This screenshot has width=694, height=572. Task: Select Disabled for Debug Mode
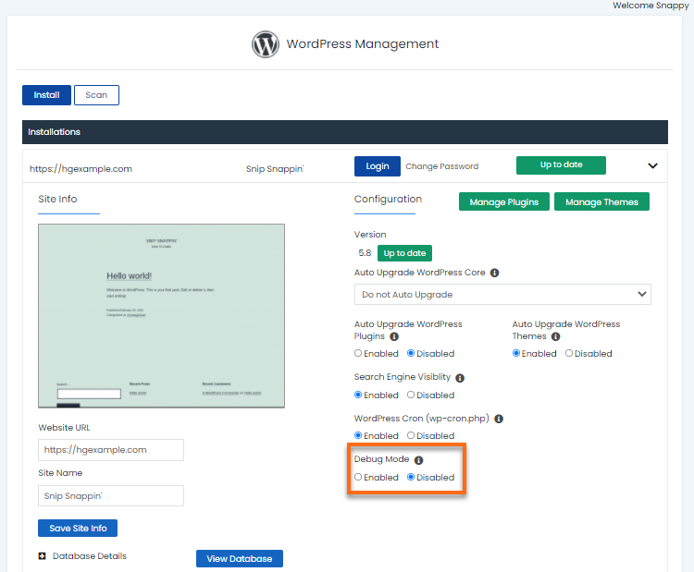coord(411,477)
